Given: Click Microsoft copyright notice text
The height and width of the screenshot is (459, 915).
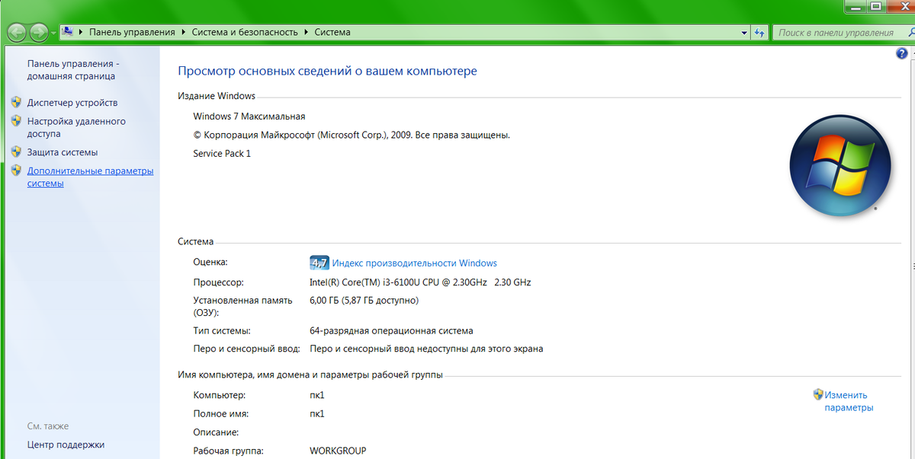Looking at the screenshot, I should [x=352, y=135].
